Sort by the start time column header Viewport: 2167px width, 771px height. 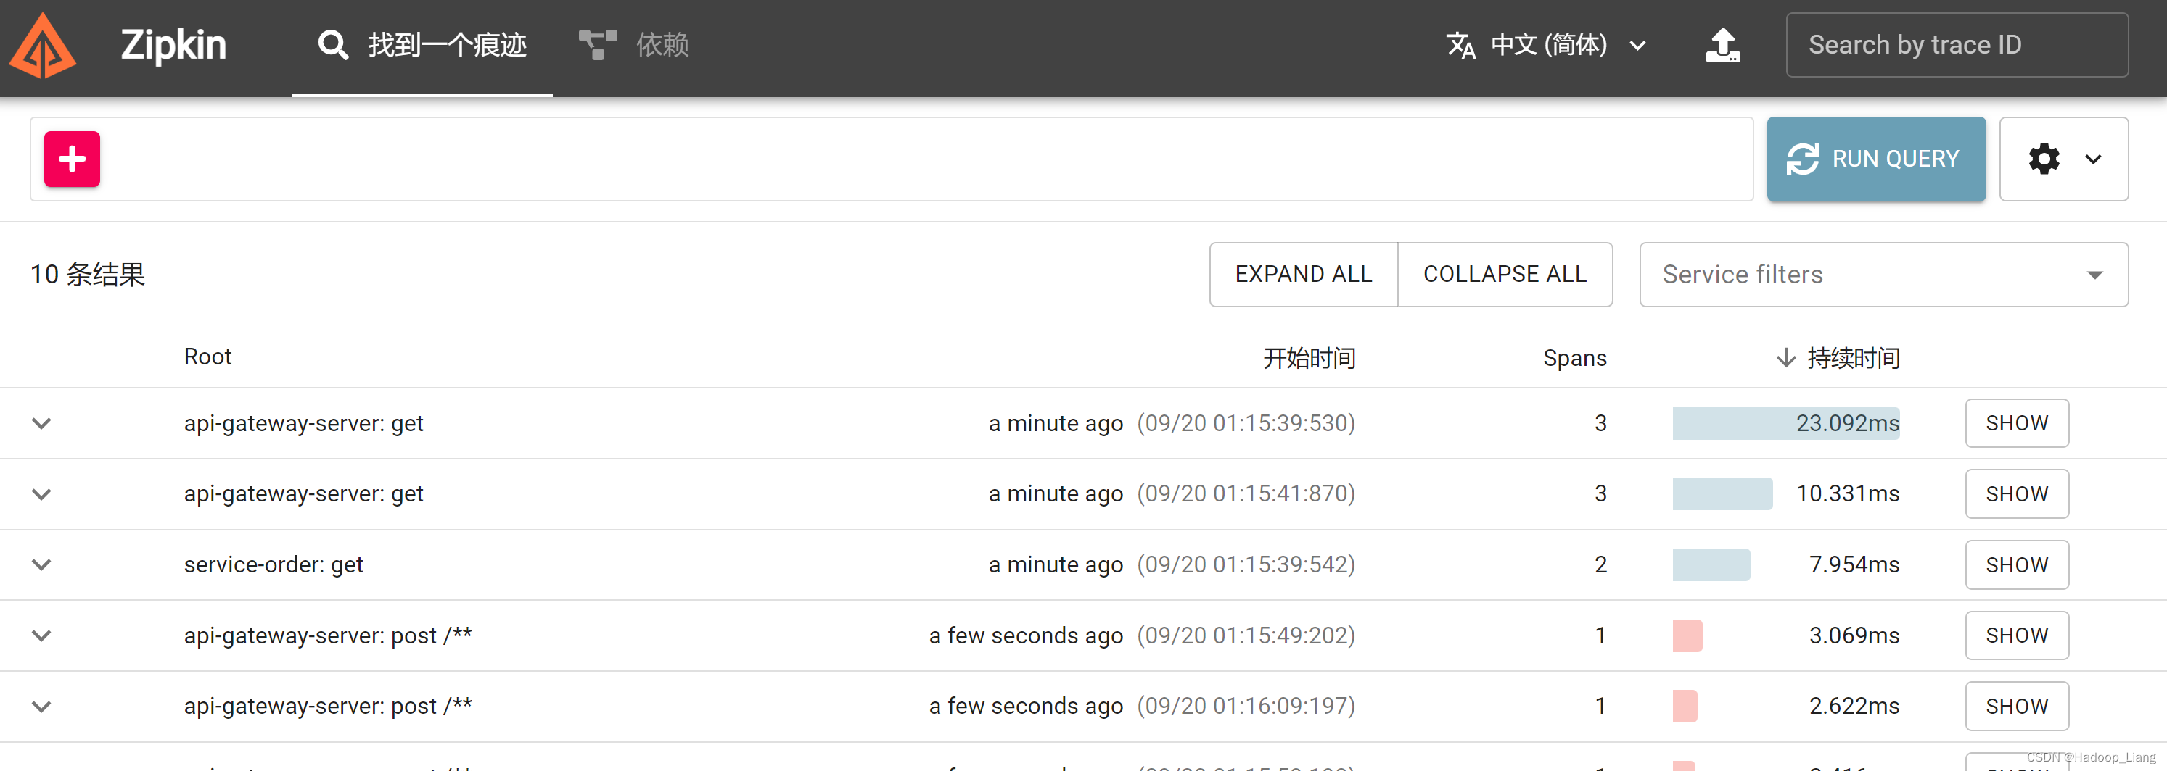[x=1309, y=359]
